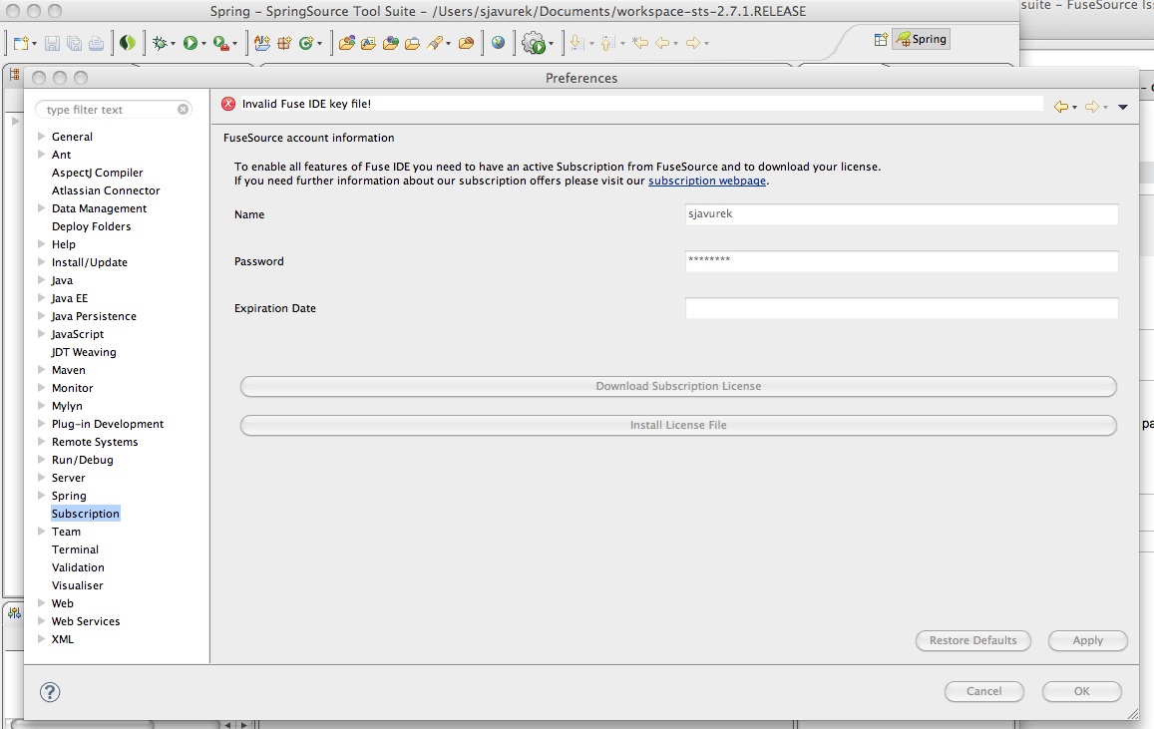Screen dimensions: 1154x729
Task: Click the Expiration Date field
Action: point(902,308)
